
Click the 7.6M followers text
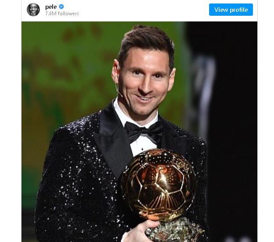click(62, 14)
